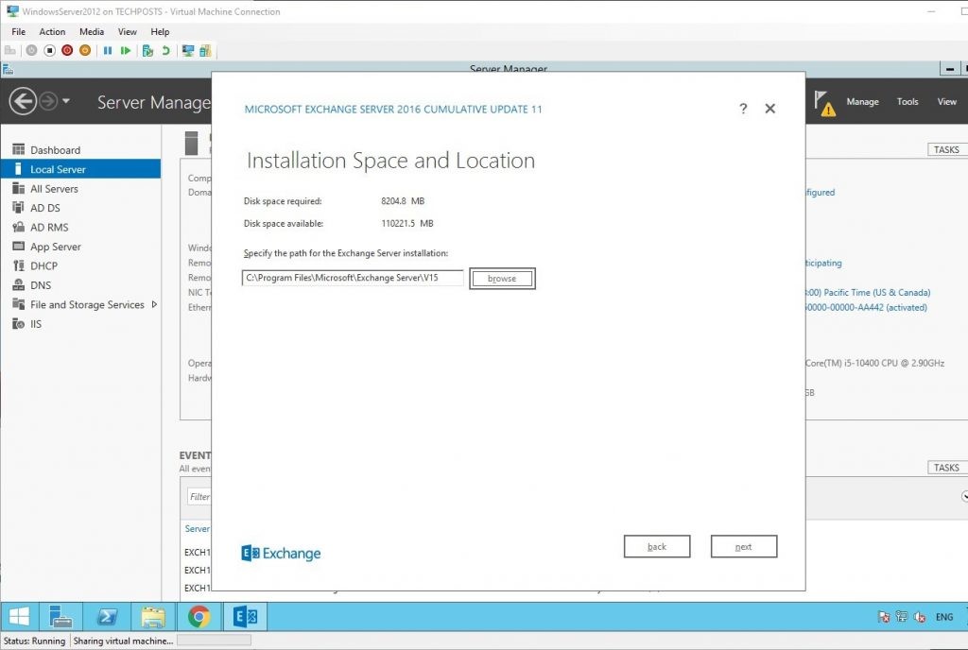
Task: Open the View menu of VM Connection
Action: (128, 31)
